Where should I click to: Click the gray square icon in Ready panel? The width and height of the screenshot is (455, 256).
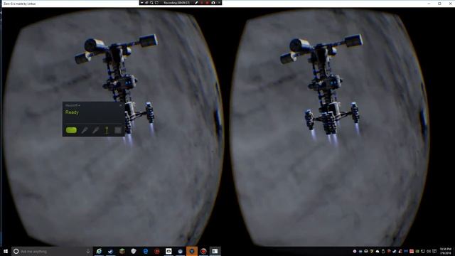point(117,130)
